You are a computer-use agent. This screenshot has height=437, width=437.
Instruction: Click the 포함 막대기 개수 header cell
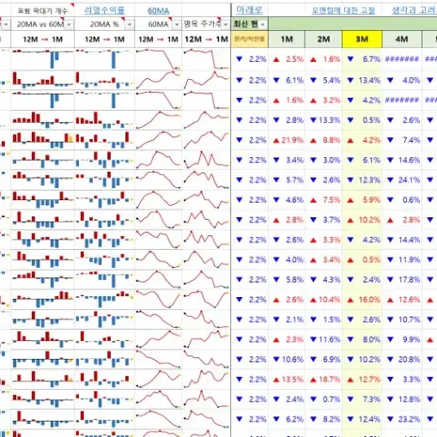tap(43, 11)
